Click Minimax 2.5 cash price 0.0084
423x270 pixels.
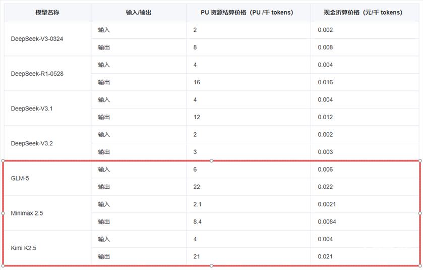327,222
